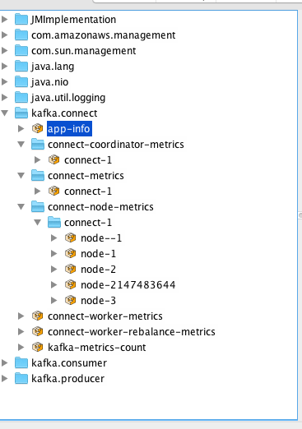The height and width of the screenshot is (429, 302).
Task: Expand connect-1 under connect-metrics
Action: pos(38,191)
